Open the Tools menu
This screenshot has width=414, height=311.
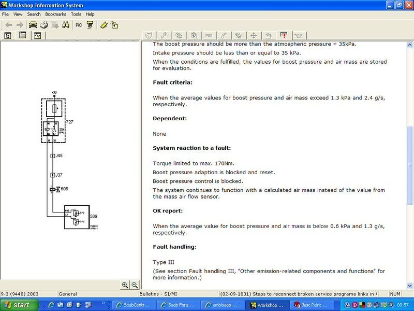76,14
